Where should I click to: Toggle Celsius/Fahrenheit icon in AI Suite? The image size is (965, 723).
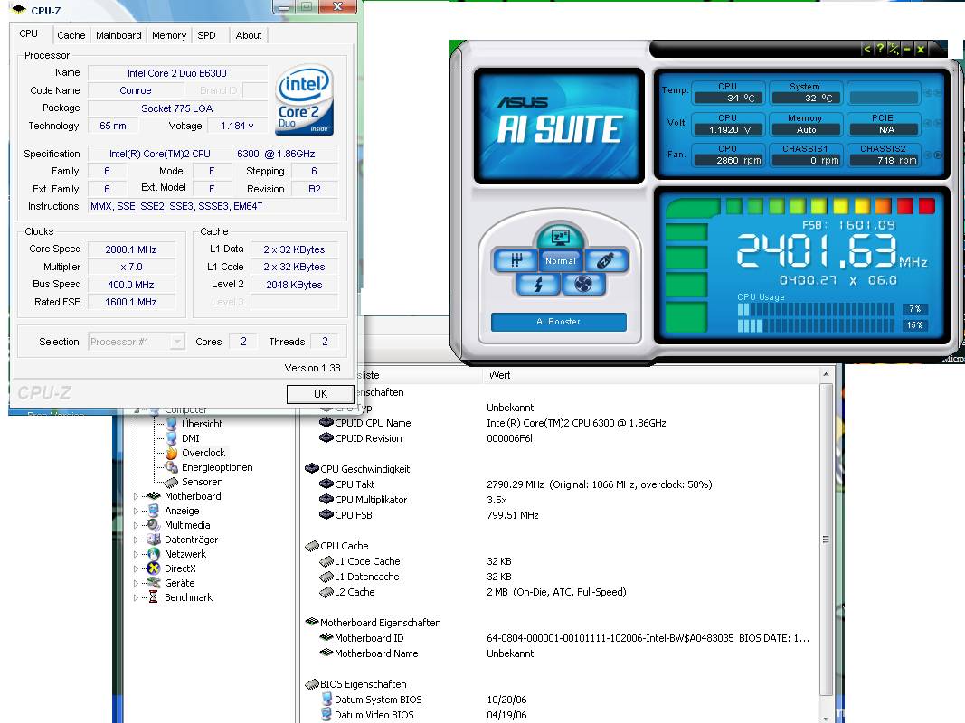(894, 49)
